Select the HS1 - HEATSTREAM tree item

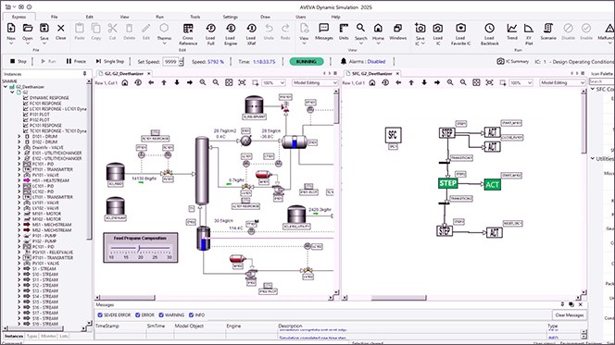(x=51, y=180)
